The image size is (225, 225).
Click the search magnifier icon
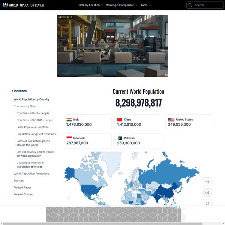coord(190,5)
